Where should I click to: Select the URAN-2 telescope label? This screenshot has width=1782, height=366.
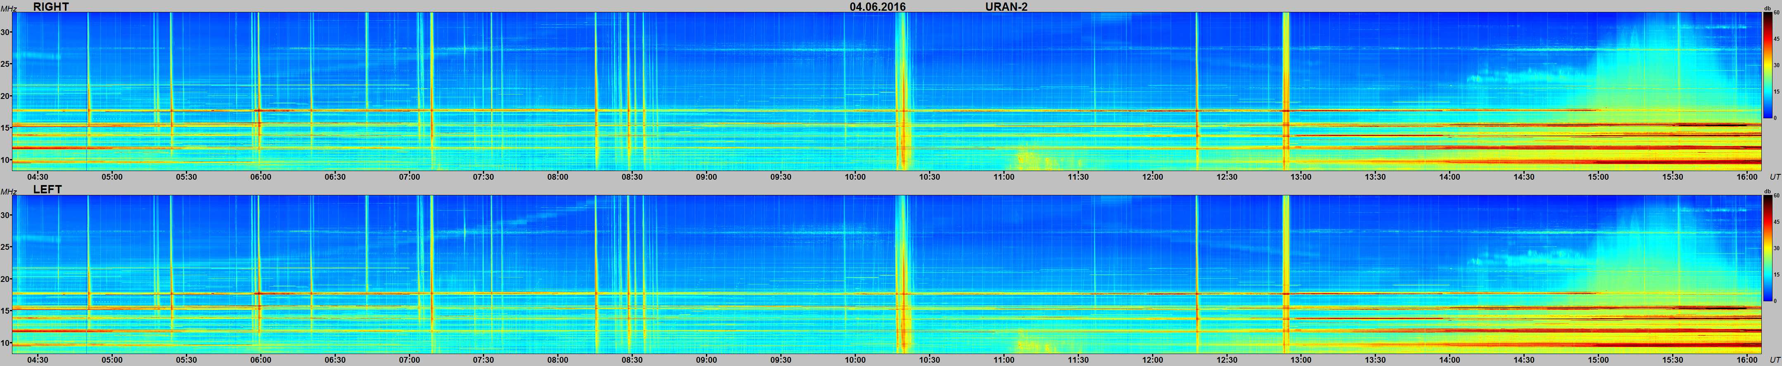coord(1007,7)
